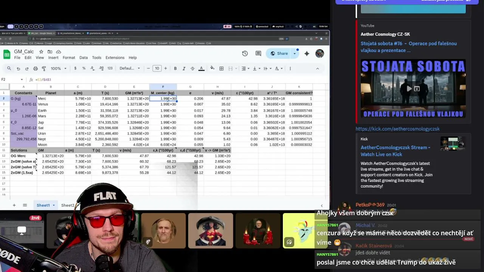Open version history clock icon
Image resolution: width=484 pixels, height=272 pixels.
[245, 54]
